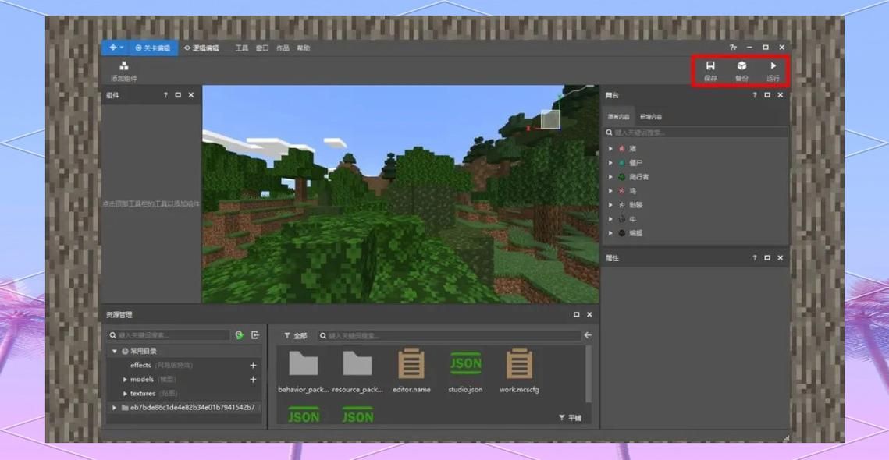Image resolution: width=889 pixels, height=460 pixels.
Task: Open the resource_pack folder thumbnail
Action: click(x=357, y=363)
